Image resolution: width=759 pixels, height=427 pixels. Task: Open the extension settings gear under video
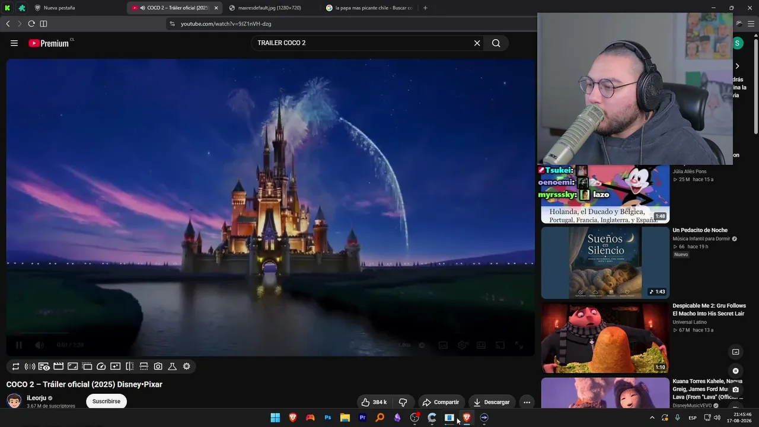pyautogui.click(x=186, y=367)
